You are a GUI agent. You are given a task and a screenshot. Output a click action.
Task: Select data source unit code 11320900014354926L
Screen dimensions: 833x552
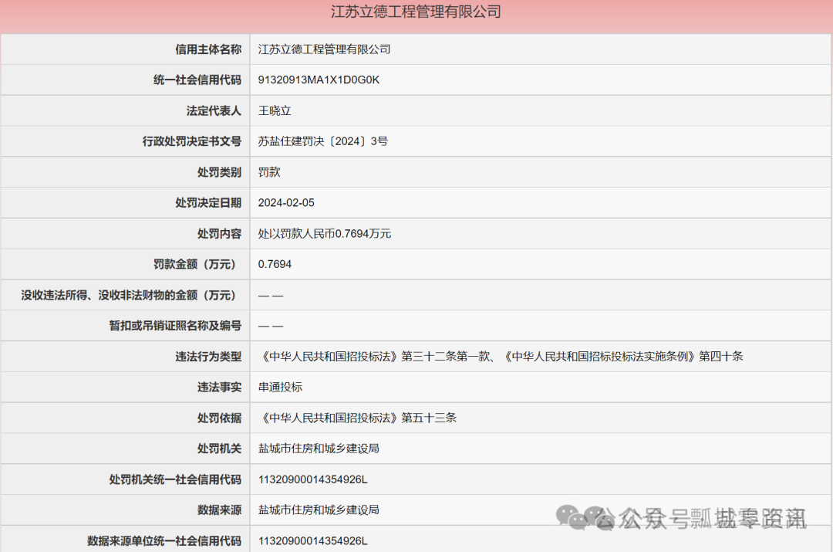click(x=313, y=541)
